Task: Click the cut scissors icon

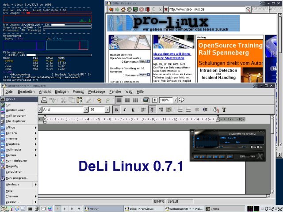Action: pos(63,100)
